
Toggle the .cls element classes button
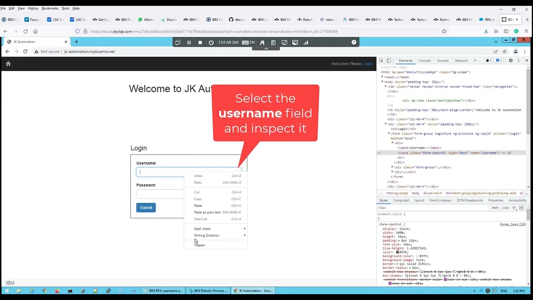point(505,207)
